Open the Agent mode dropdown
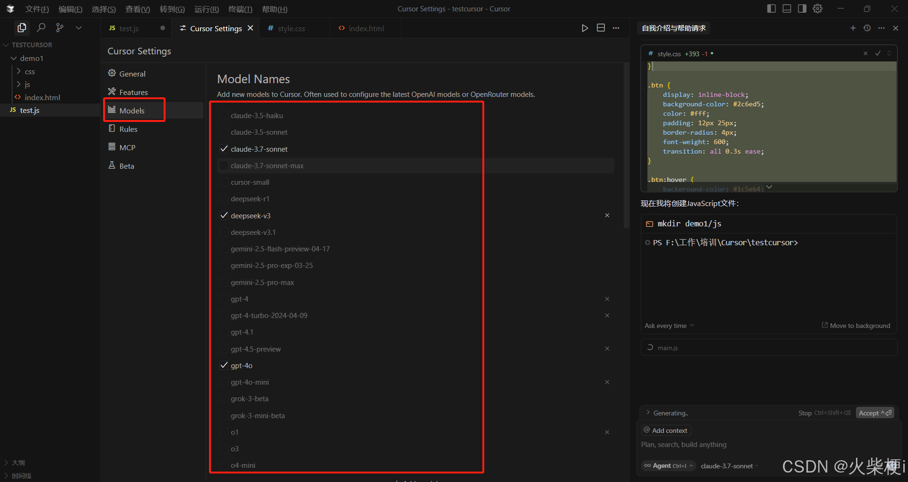 pos(669,466)
